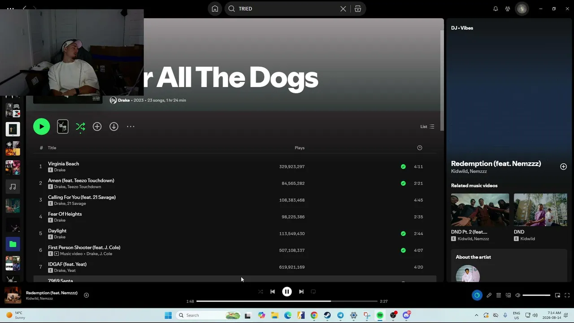Open Discord from the taskbar

pos(406,315)
